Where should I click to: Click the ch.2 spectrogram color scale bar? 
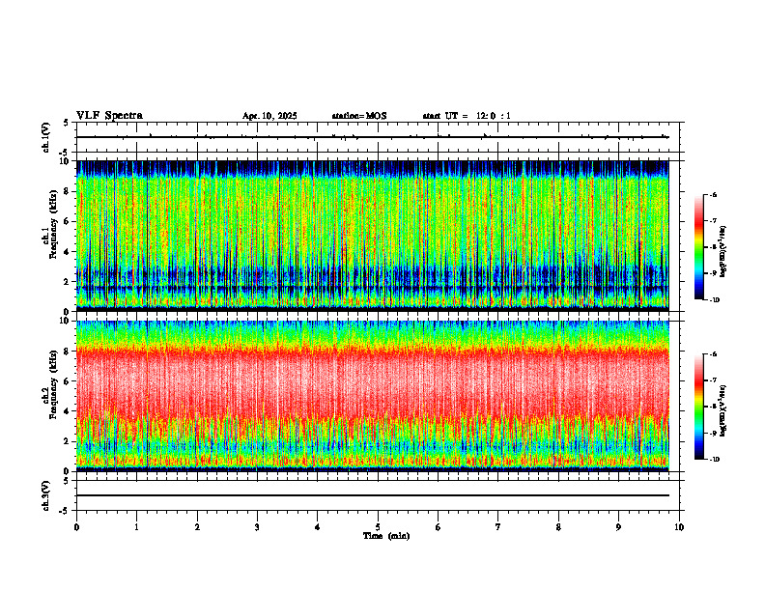point(698,407)
